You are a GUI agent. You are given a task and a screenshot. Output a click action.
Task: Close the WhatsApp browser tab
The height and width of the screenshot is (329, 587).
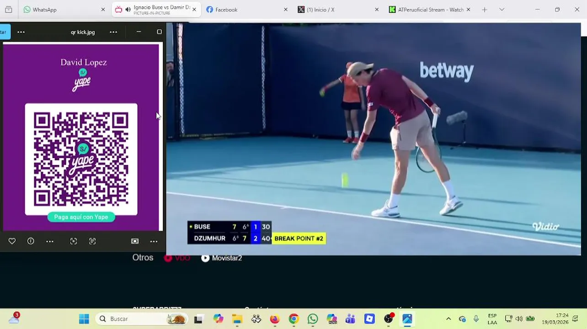tap(103, 10)
